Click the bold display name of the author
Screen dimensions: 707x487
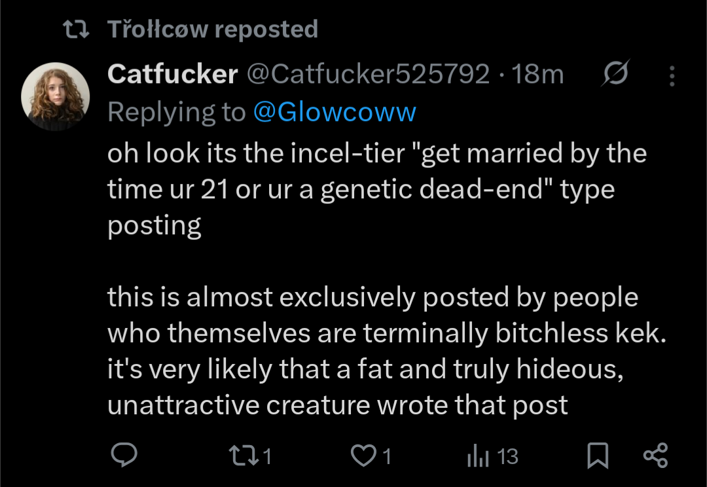[172, 75]
